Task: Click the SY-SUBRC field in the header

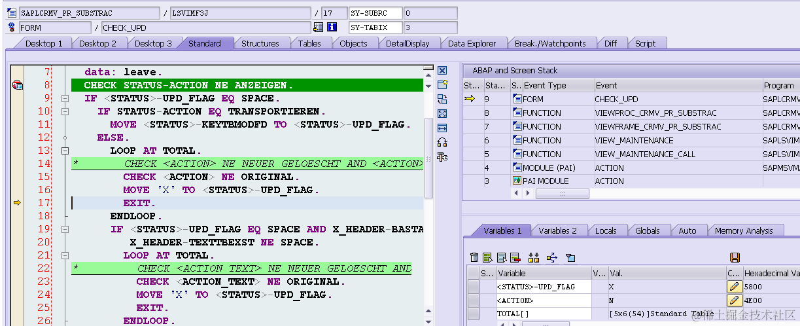Action: [x=375, y=13]
